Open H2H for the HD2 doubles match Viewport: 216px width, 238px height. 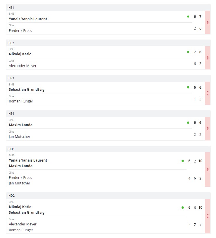coord(208,216)
